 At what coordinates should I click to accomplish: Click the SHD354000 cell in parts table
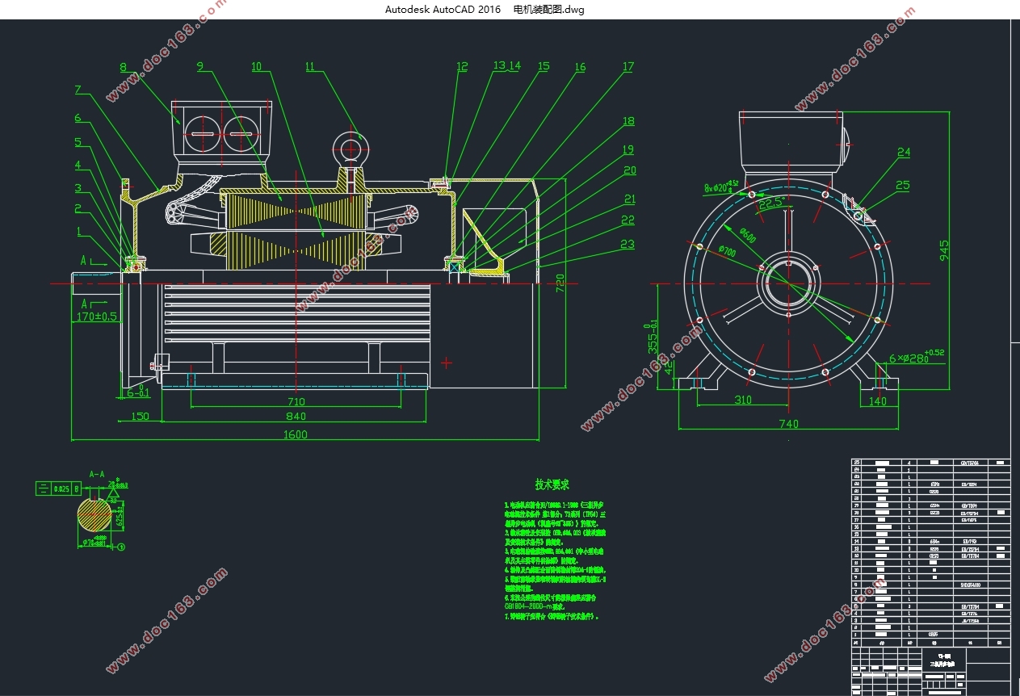[x=970, y=584]
